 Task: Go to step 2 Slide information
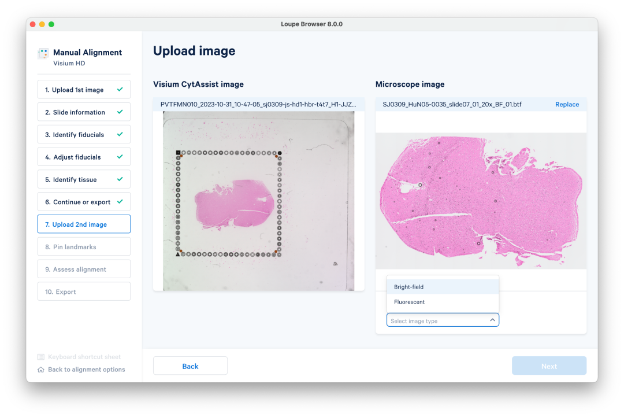(84, 112)
